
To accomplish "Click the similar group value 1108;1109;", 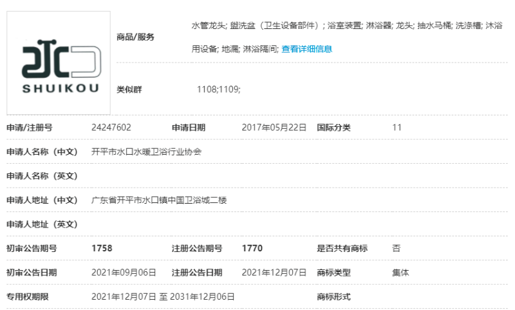I will click(219, 90).
